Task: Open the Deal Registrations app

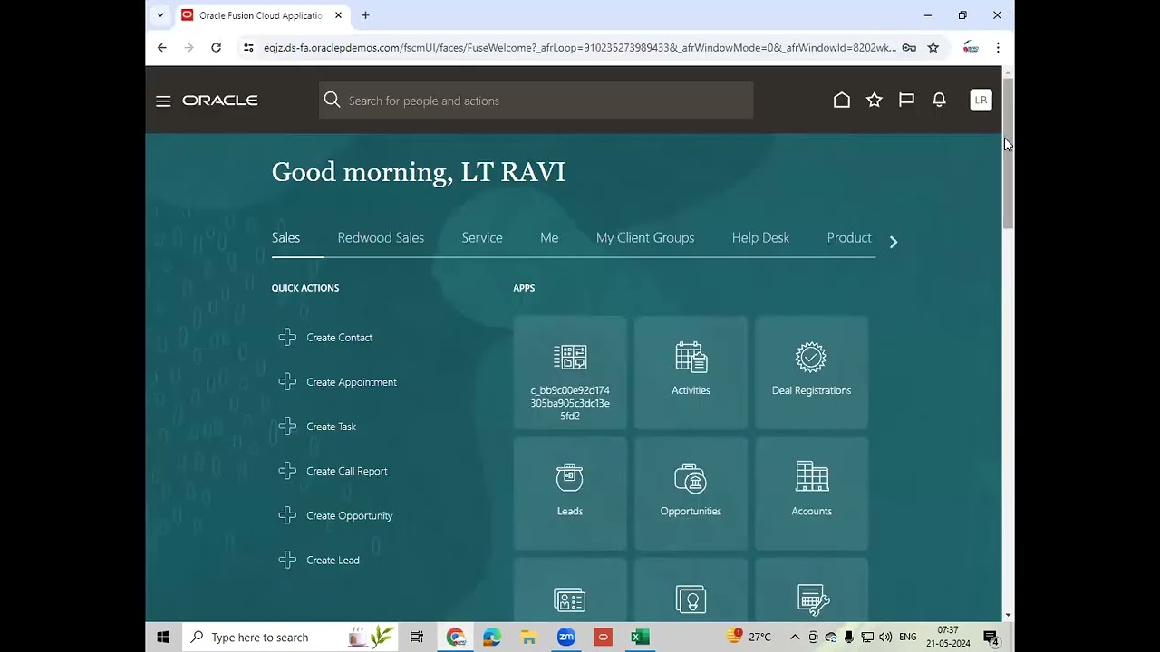Action: [811, 372]
